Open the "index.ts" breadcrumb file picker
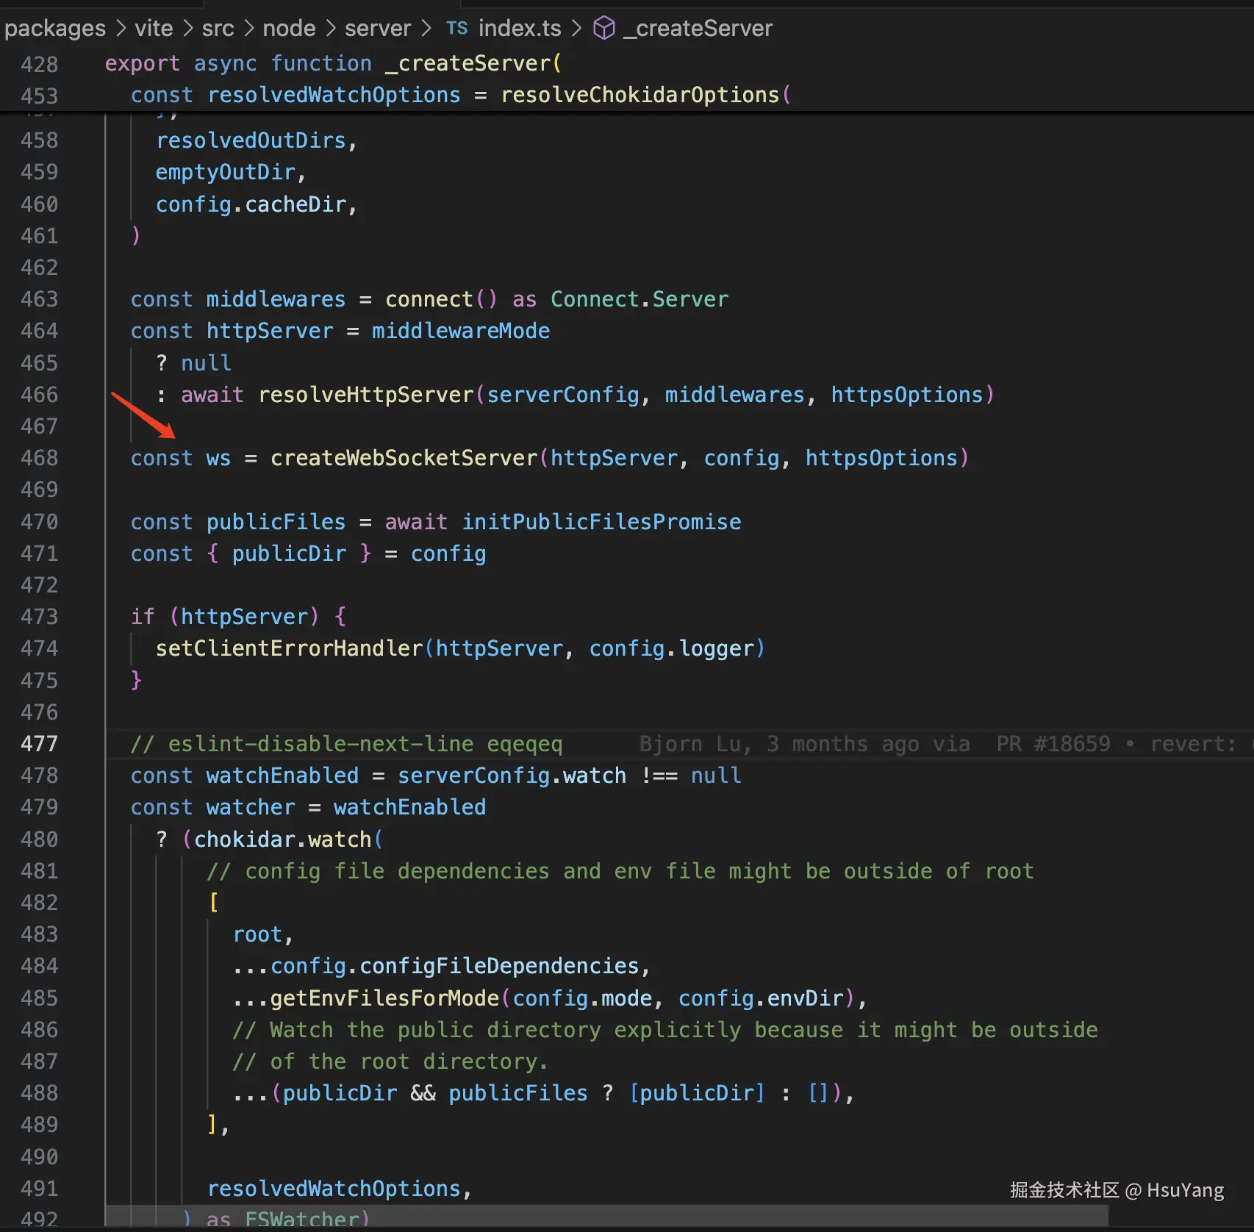The image size is (1254, 1232). (520, 28)
